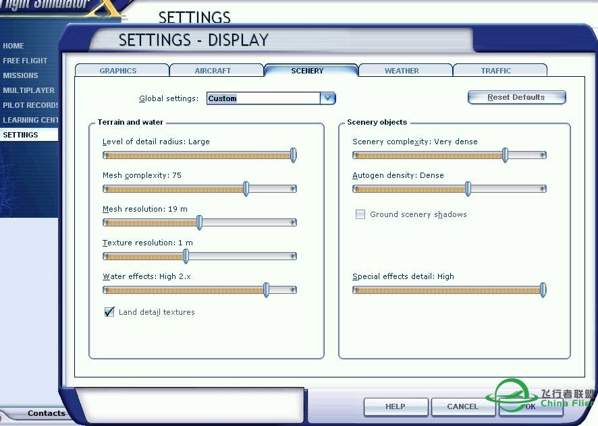Open Free Flight from the sidebar
598x426 pixels.
tap(25, 61)
